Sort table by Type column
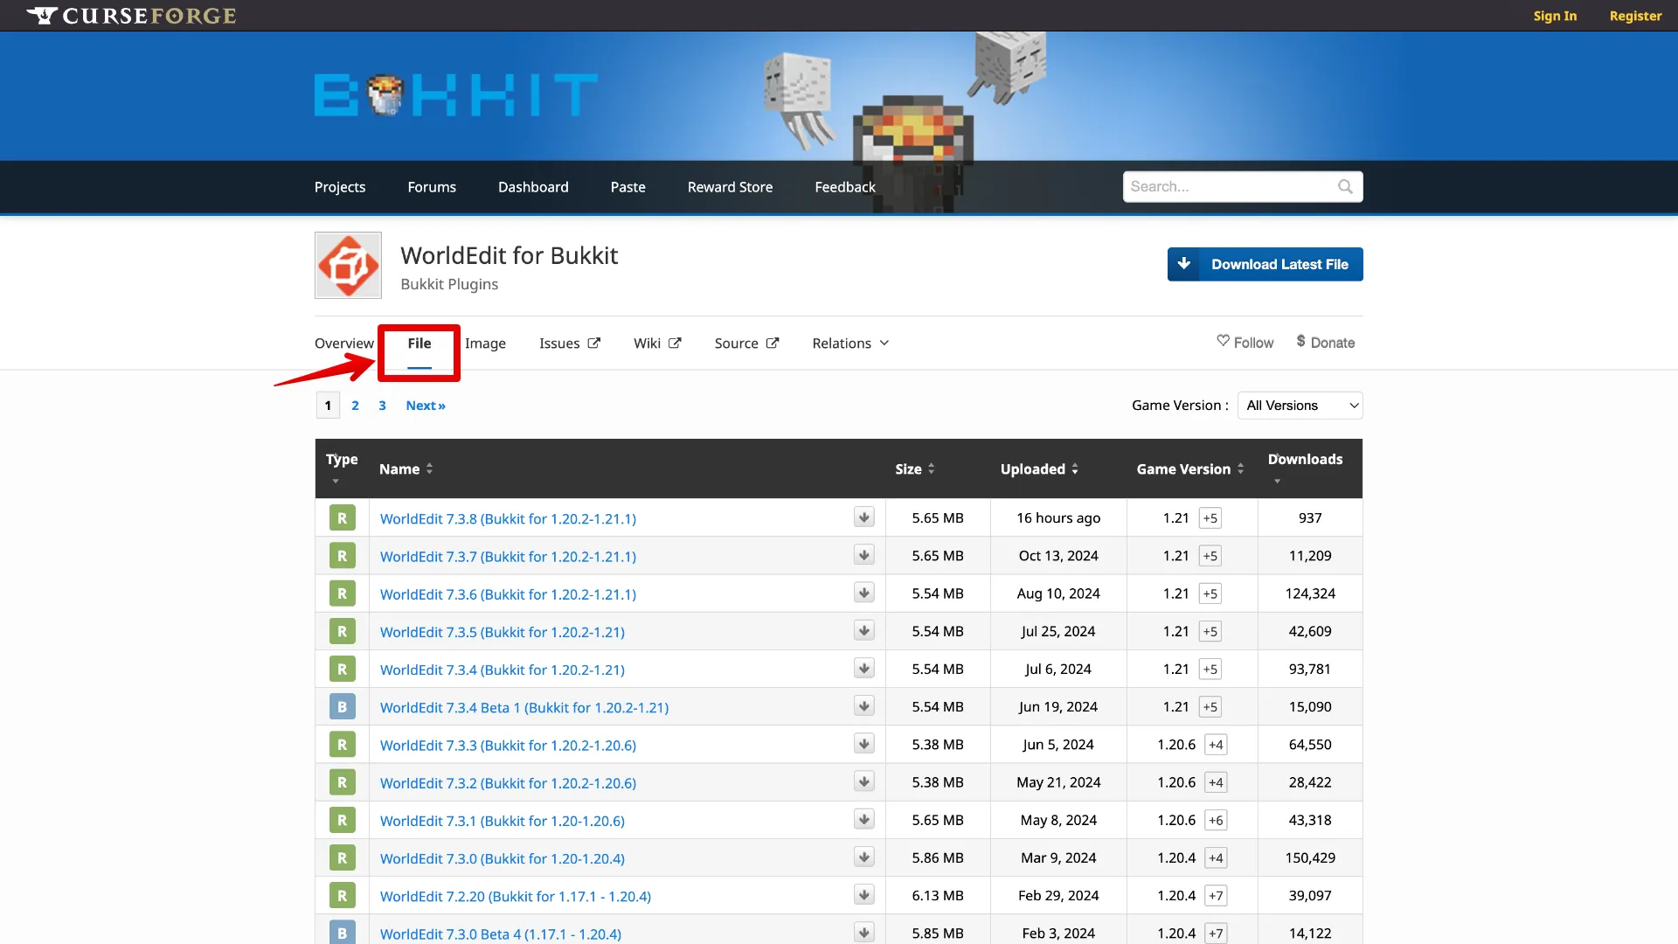 (342, 468)
